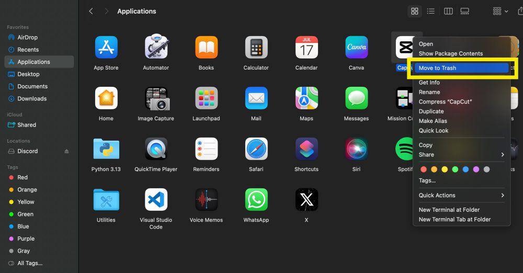Open the App Store application icon
Viewport: 523px width, 273px height.
[106, 48]
